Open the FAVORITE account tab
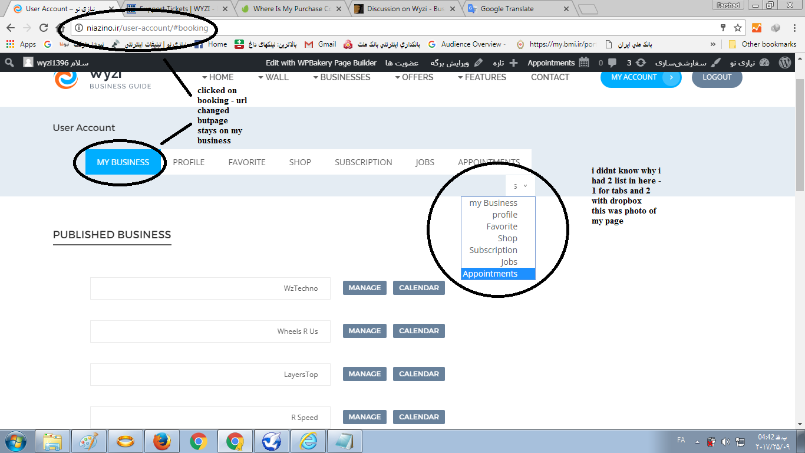This screenshot has width=805, height=453. (247, 162)
